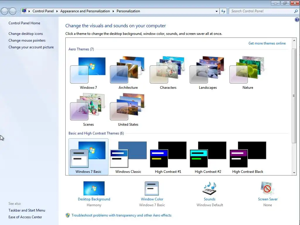Open Control Panel Home
This screenshot has width=300, height=225.
click(24, 23)
